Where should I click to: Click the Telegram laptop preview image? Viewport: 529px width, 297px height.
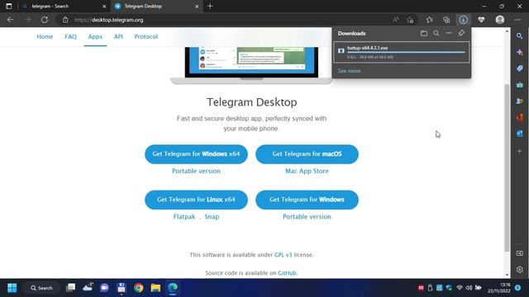[x=251, y=65]
